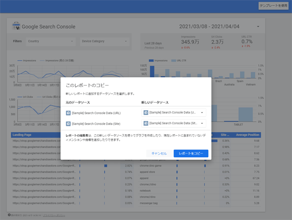Click the original Search Console Data (URL) icon
This screenshot has height=220, width=292.
(68, 113)
